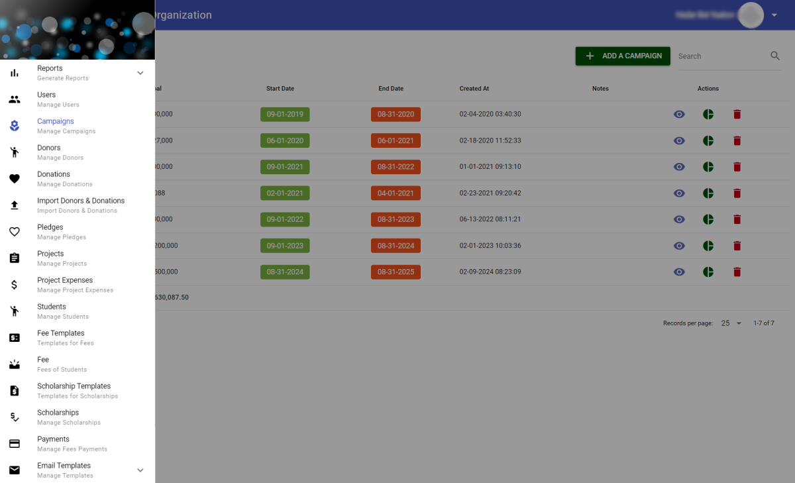Open the Payments card icon
The image size is (795, 483).
[14, 443]
